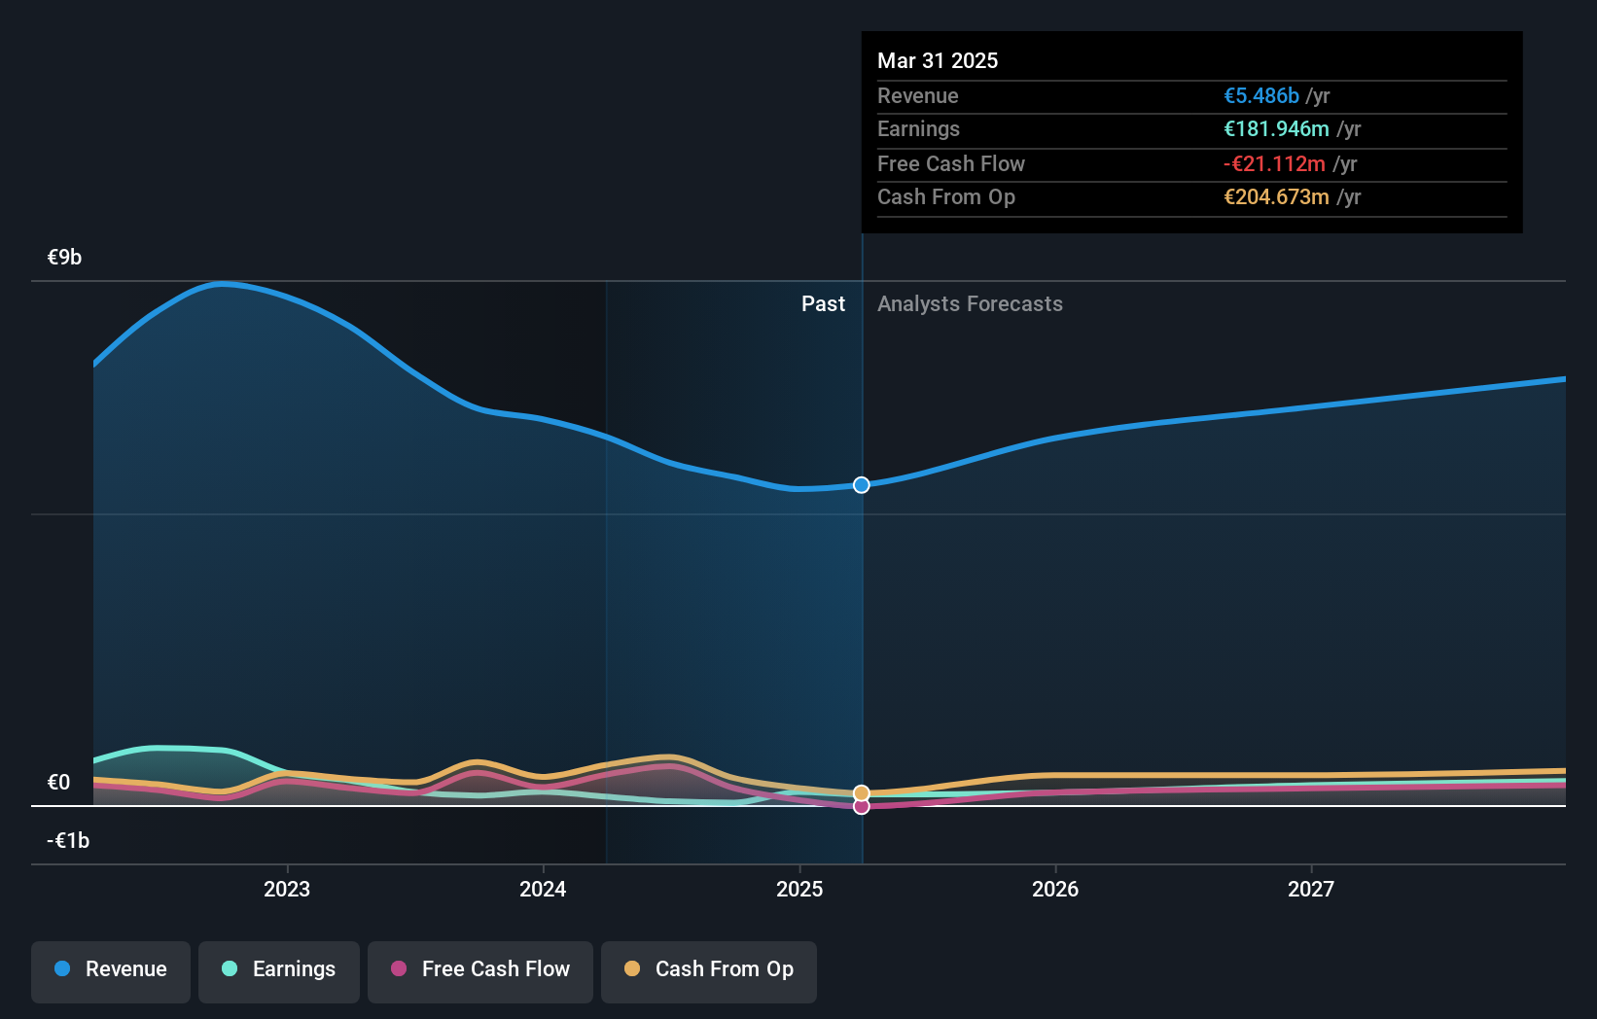The image size is (1597, 1019).
Task: Click the red Free Cash Flow value in tooltip
Action: (x=1274, y=163)
